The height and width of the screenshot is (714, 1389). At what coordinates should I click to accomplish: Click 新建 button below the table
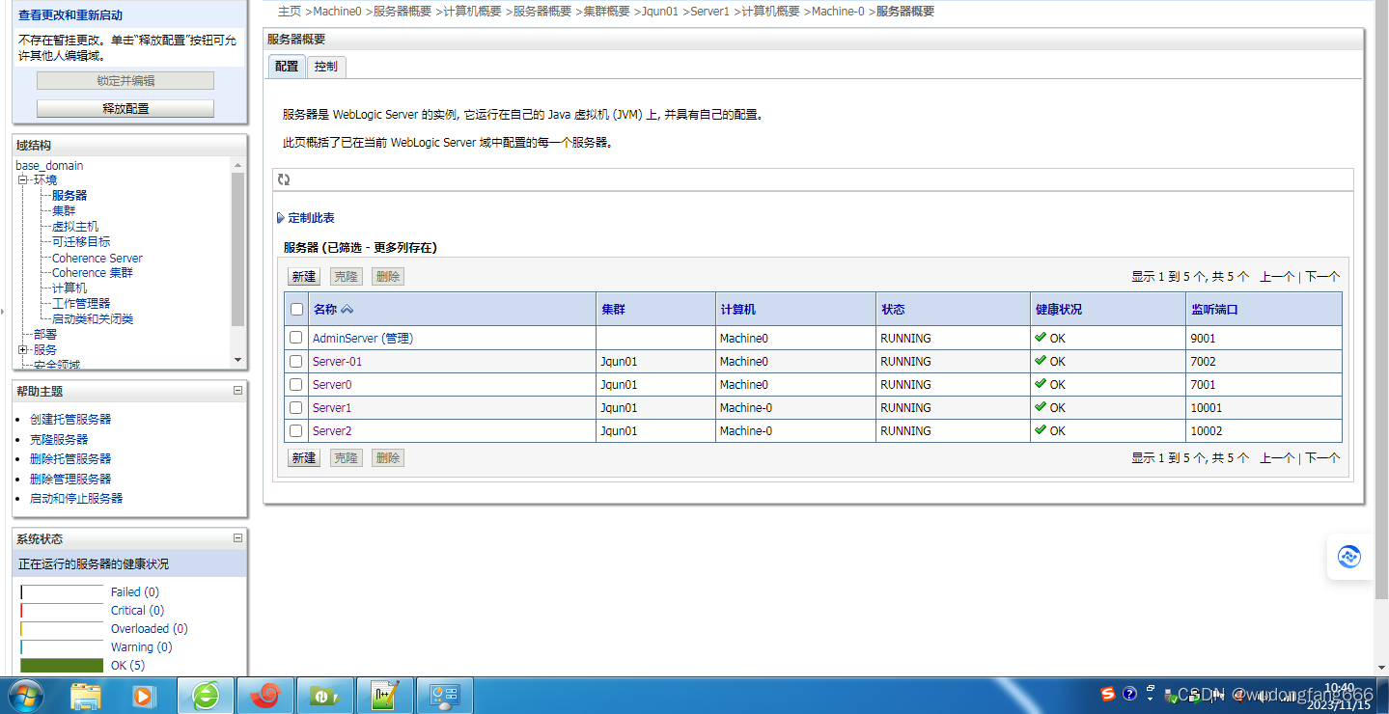point(304,457)
